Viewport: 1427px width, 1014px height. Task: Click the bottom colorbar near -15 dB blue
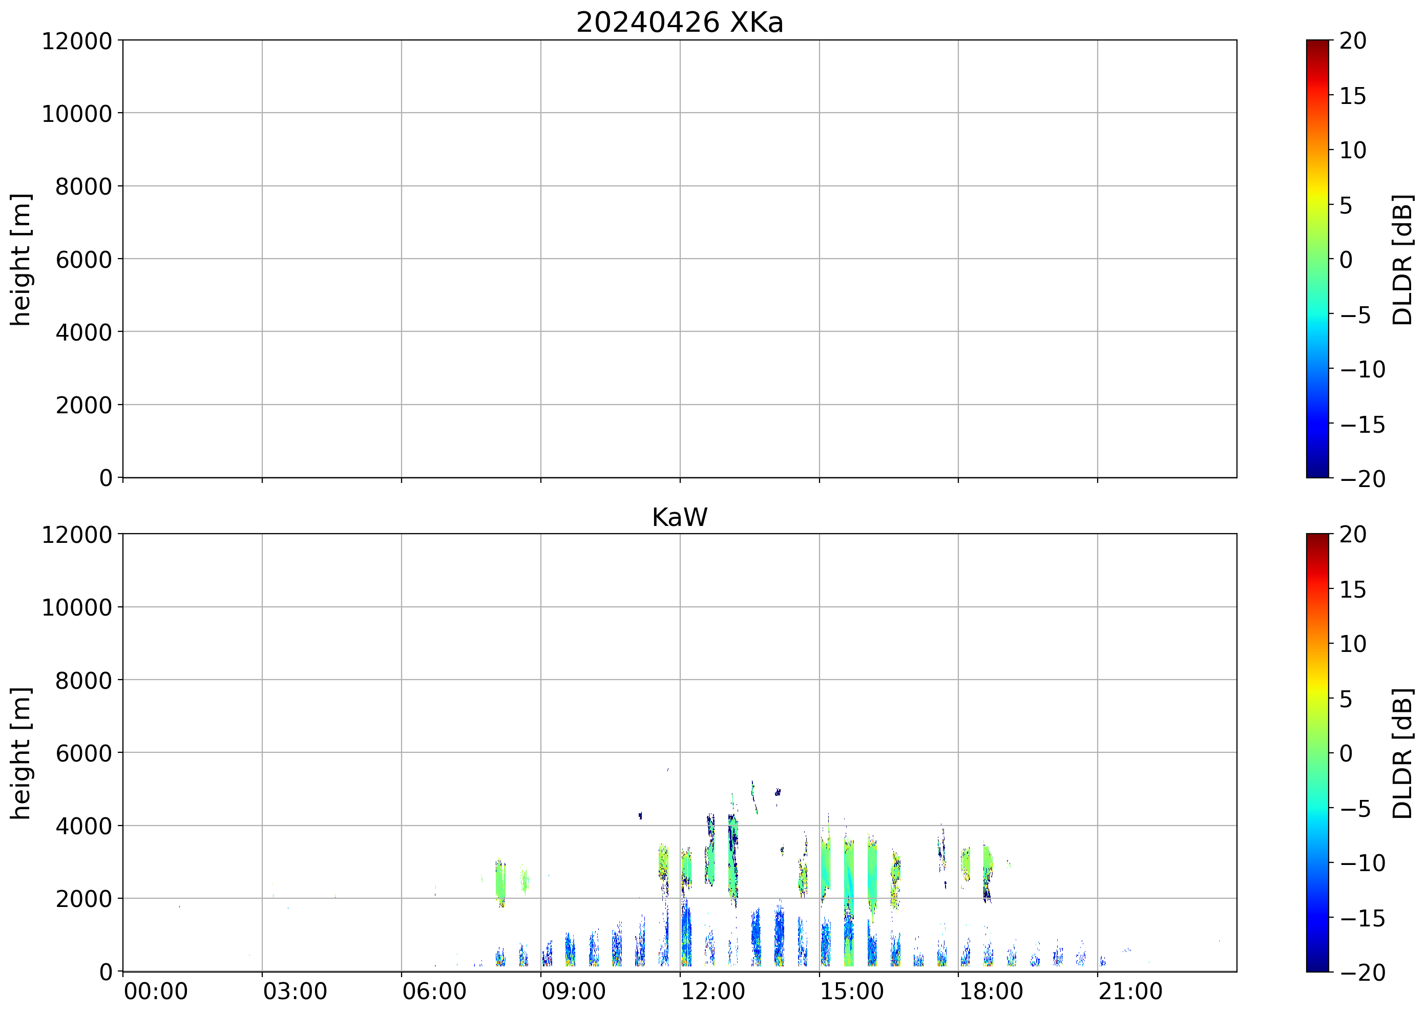[x=1317, y=917]
